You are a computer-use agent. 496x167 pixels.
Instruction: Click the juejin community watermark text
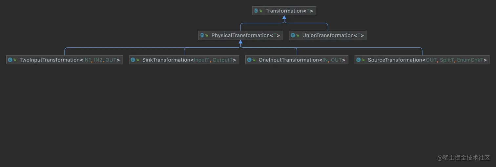coord(464,158)
